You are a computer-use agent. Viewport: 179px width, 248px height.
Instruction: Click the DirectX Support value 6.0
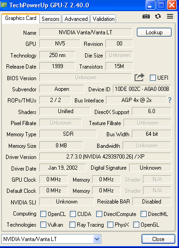coord(152,111)
